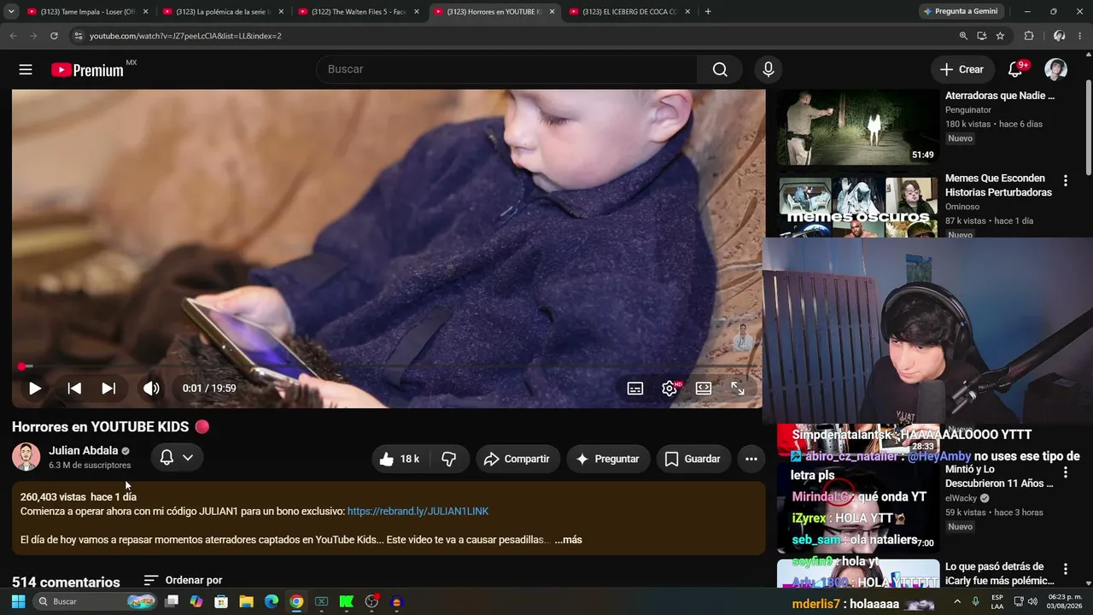The width and height of the screenshot is (1093, 615).
Task: Open Julian Abdala channel name link
Action: 84,450
